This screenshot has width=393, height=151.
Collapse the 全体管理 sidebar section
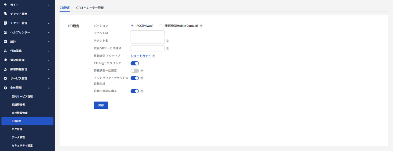pos(49,88)
